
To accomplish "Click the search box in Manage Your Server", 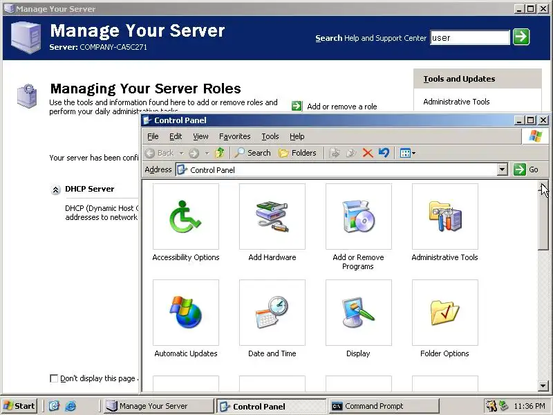I will coord(470,37).
